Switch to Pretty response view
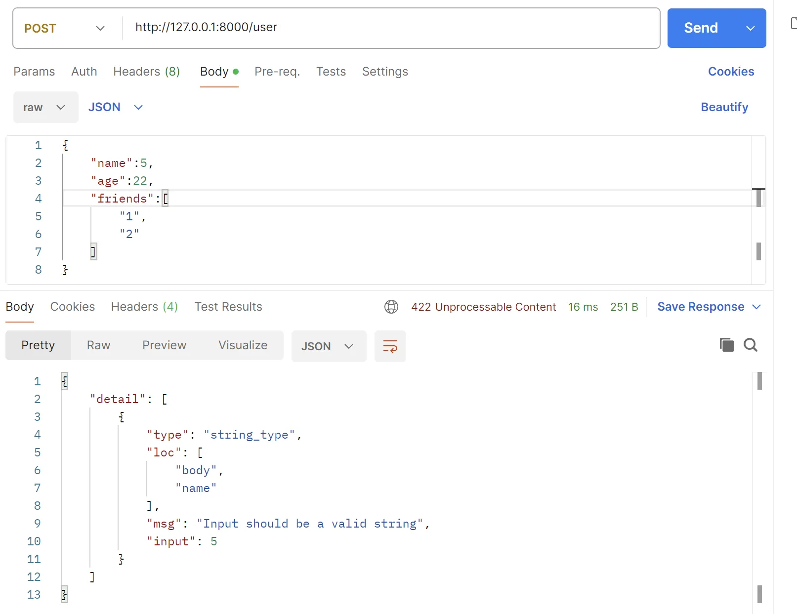Screen dimensions: 797x614 (x=38, y=345)
